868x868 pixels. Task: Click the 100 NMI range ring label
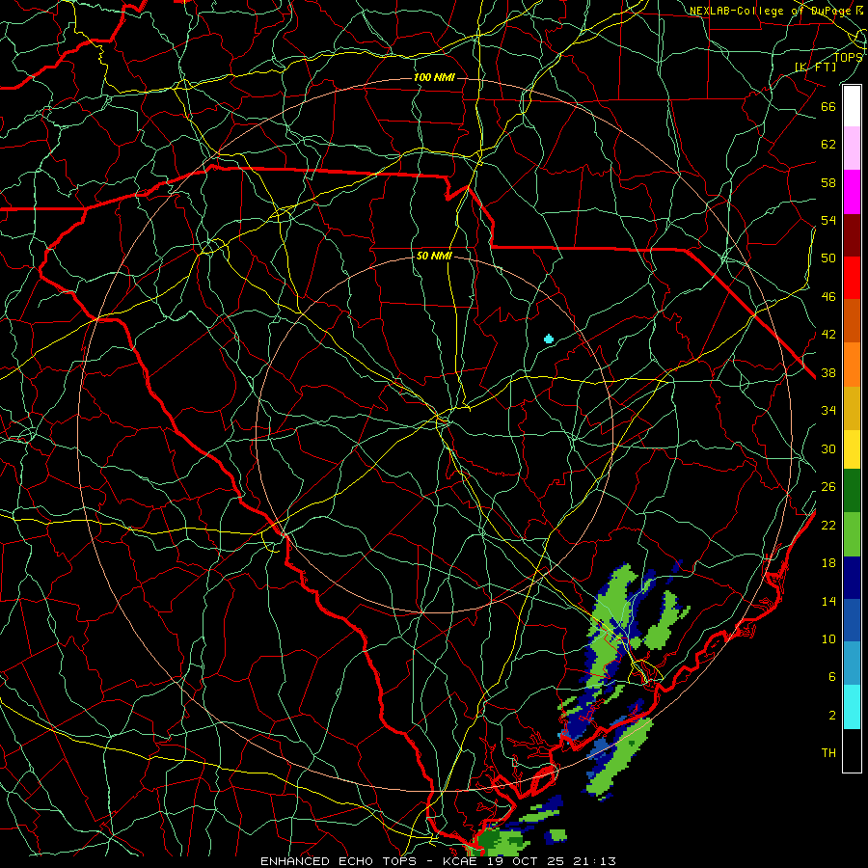tap(434, 77)
